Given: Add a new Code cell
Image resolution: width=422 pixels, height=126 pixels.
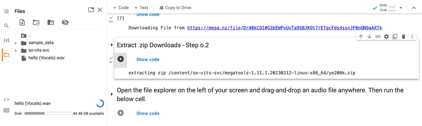Looking at the screenshot, I should (121, 8).
